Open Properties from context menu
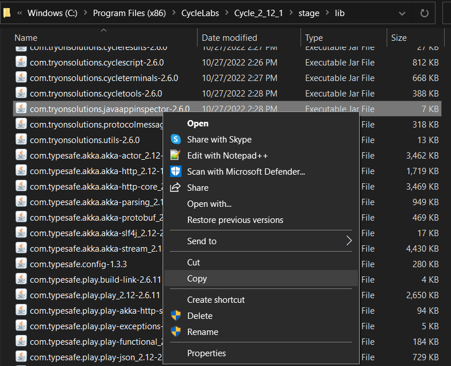 pyautogui.click(x=261, y=353)
